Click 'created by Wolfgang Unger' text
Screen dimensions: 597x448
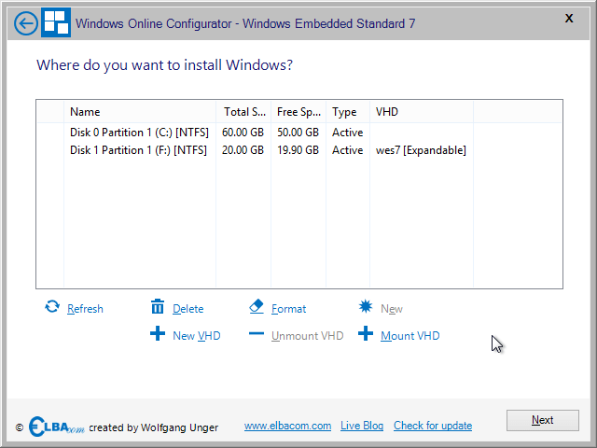154,427
